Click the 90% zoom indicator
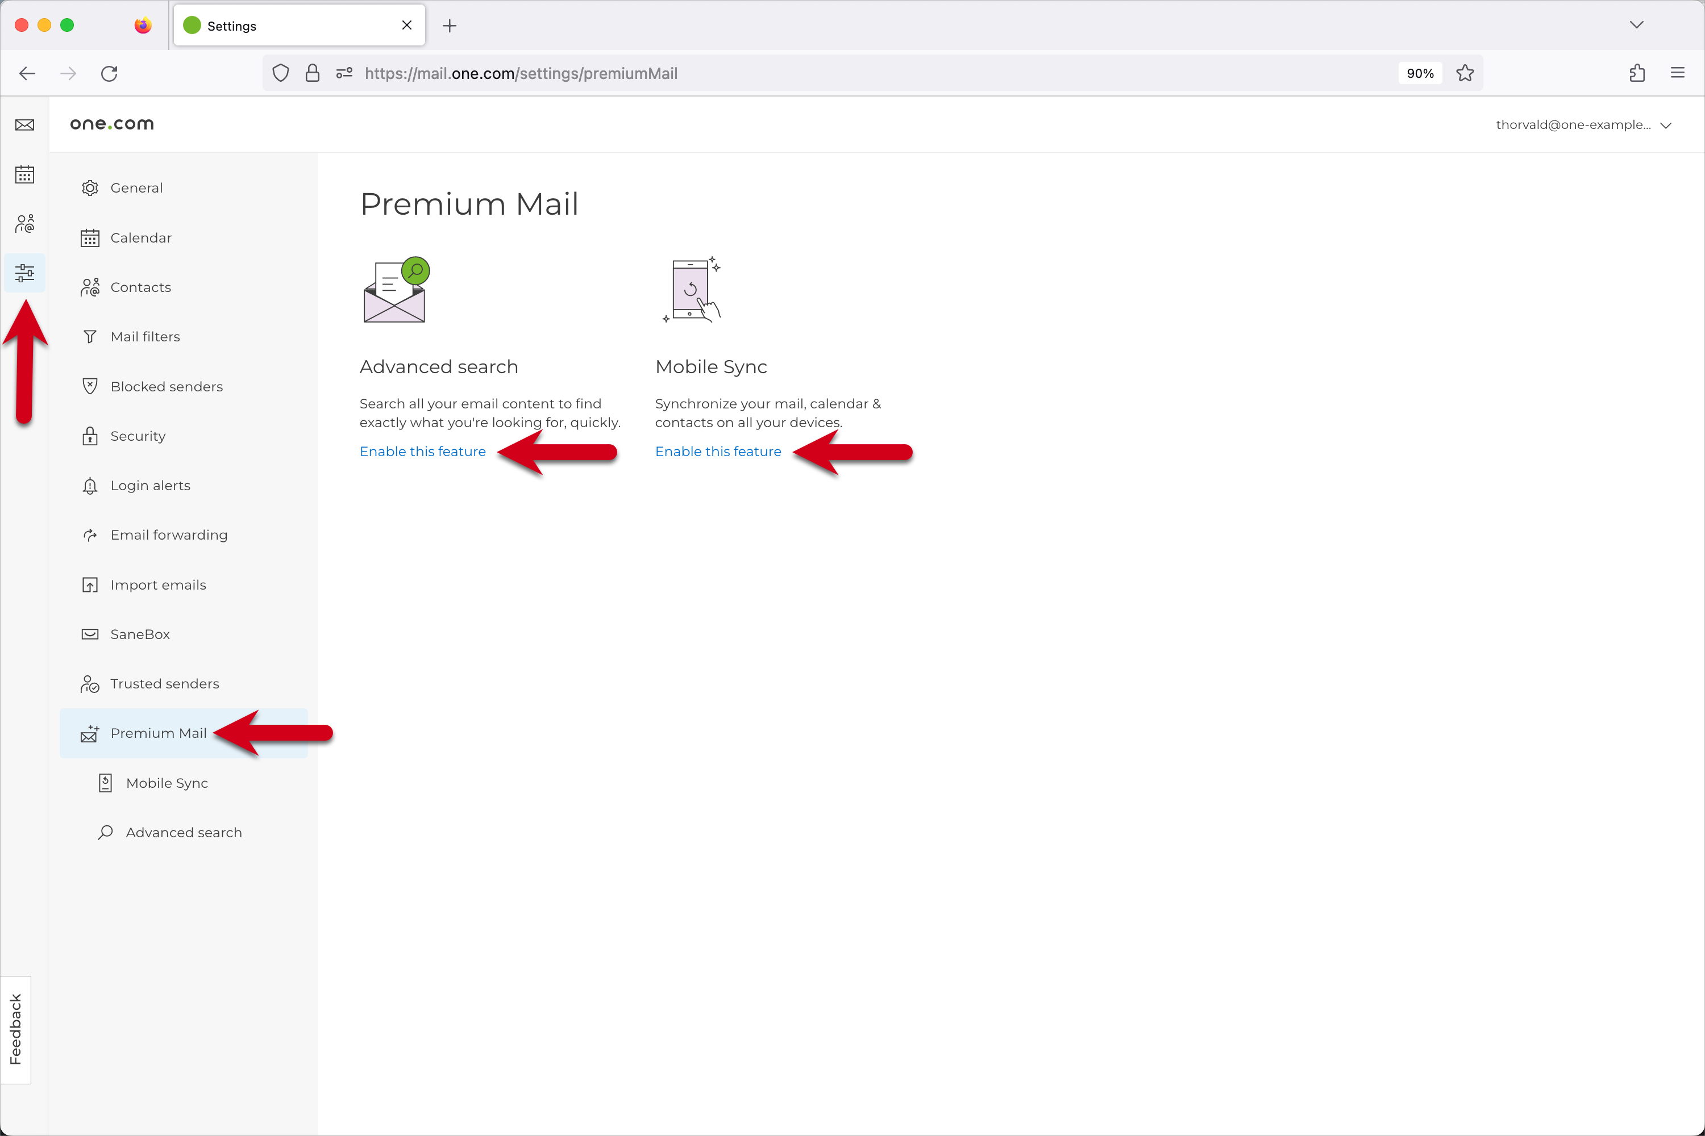Viewport: 1705px width, 1136px height. pos(1419,73)
